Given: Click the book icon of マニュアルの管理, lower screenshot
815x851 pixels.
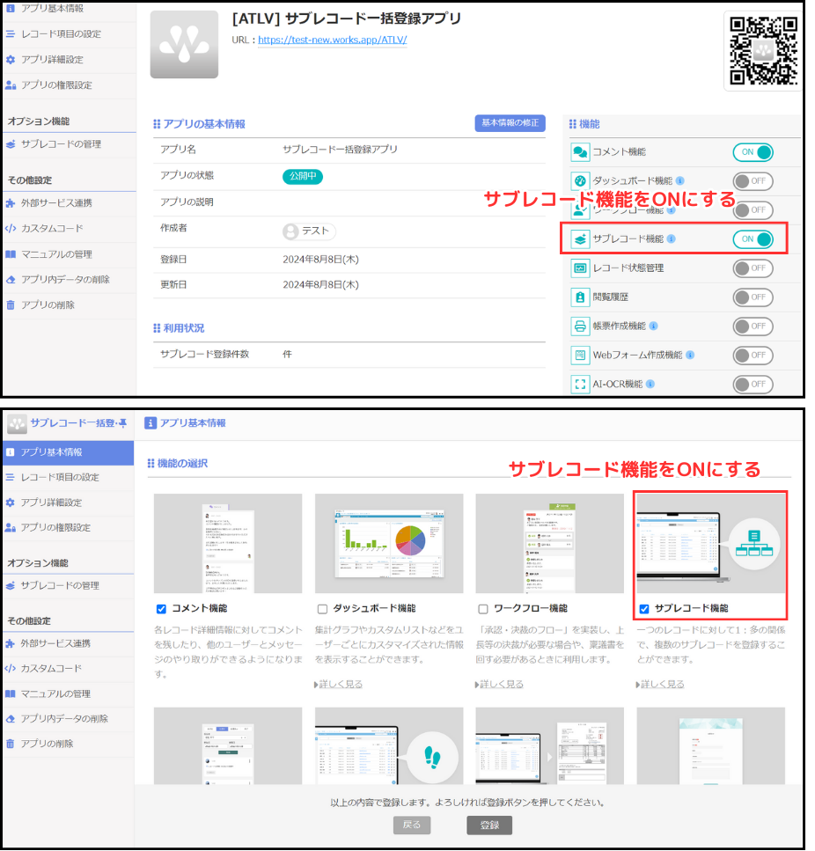Looking at the screenshot, I should click(x=11, y=693).
